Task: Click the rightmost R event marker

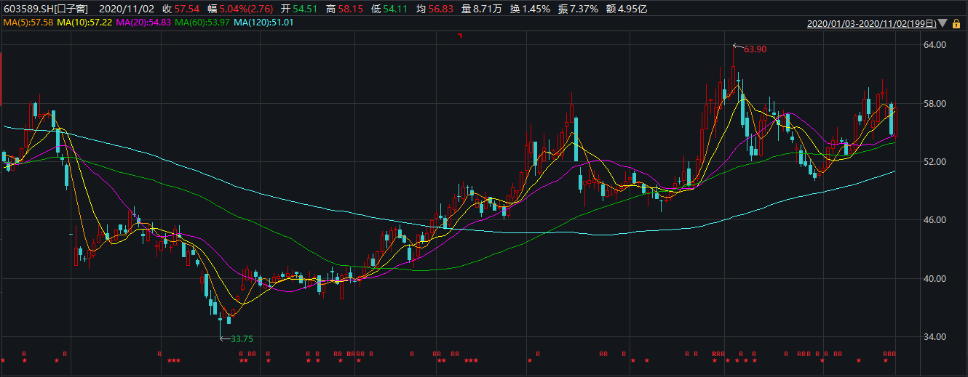Action: pos(894,354)
